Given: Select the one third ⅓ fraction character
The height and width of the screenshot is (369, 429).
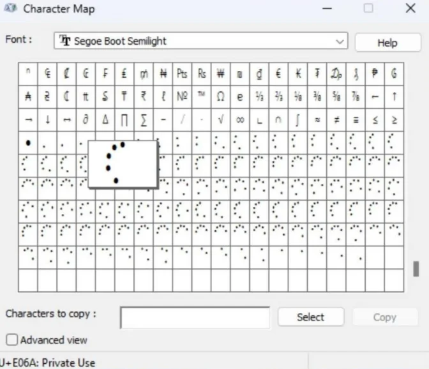Looking at the screenshot, I should coord(259,97).
